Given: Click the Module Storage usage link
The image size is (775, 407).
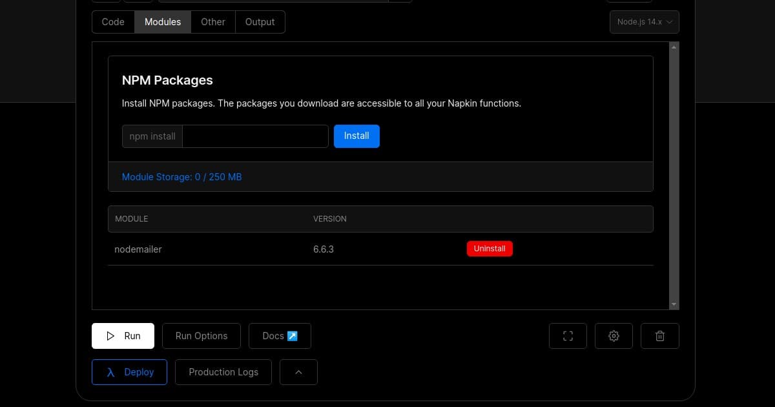Looking at the screenshot, I should [181, 176].
